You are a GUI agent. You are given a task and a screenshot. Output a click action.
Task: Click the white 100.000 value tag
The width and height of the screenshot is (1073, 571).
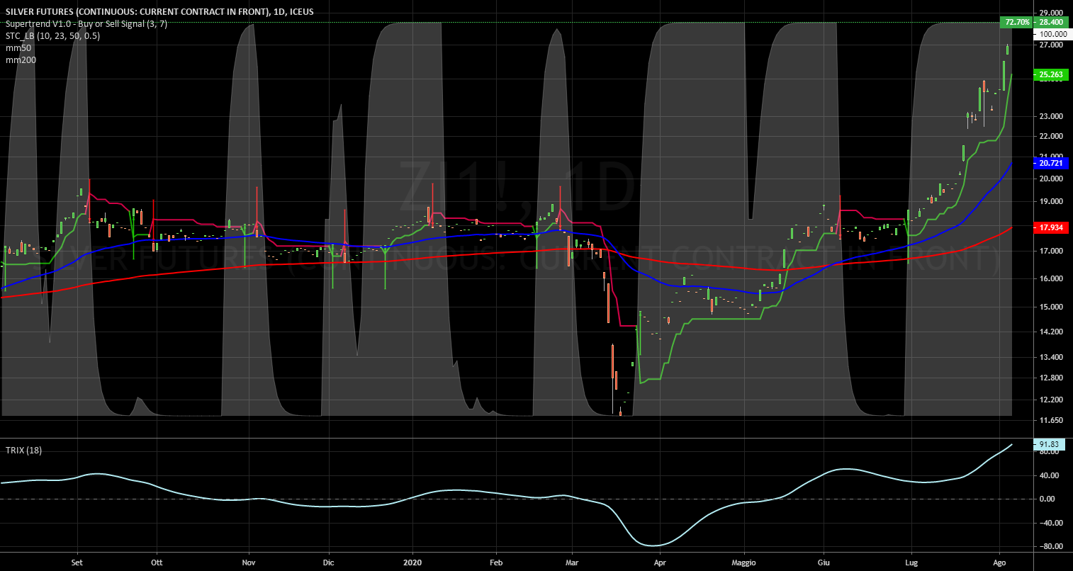1052,34
